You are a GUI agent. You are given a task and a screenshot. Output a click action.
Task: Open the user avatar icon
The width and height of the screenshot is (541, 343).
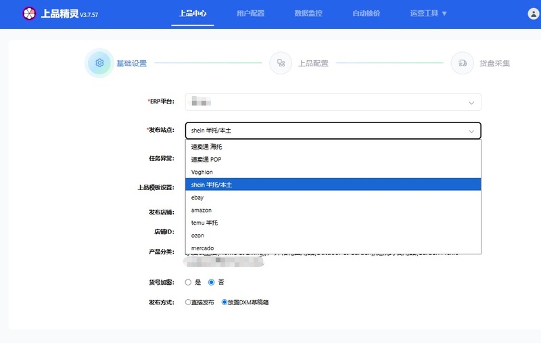pos(534,14)
